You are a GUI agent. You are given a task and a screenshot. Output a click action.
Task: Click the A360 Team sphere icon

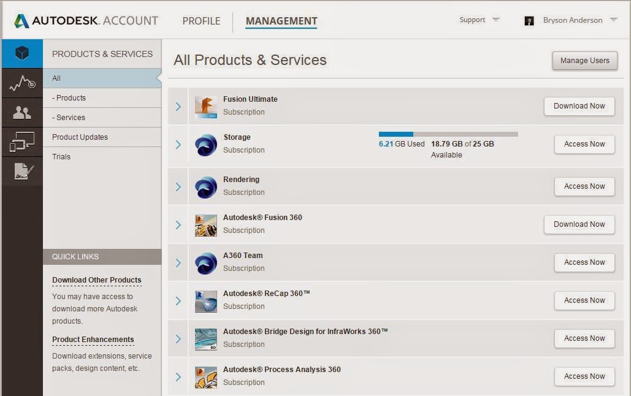pos(205,262)
